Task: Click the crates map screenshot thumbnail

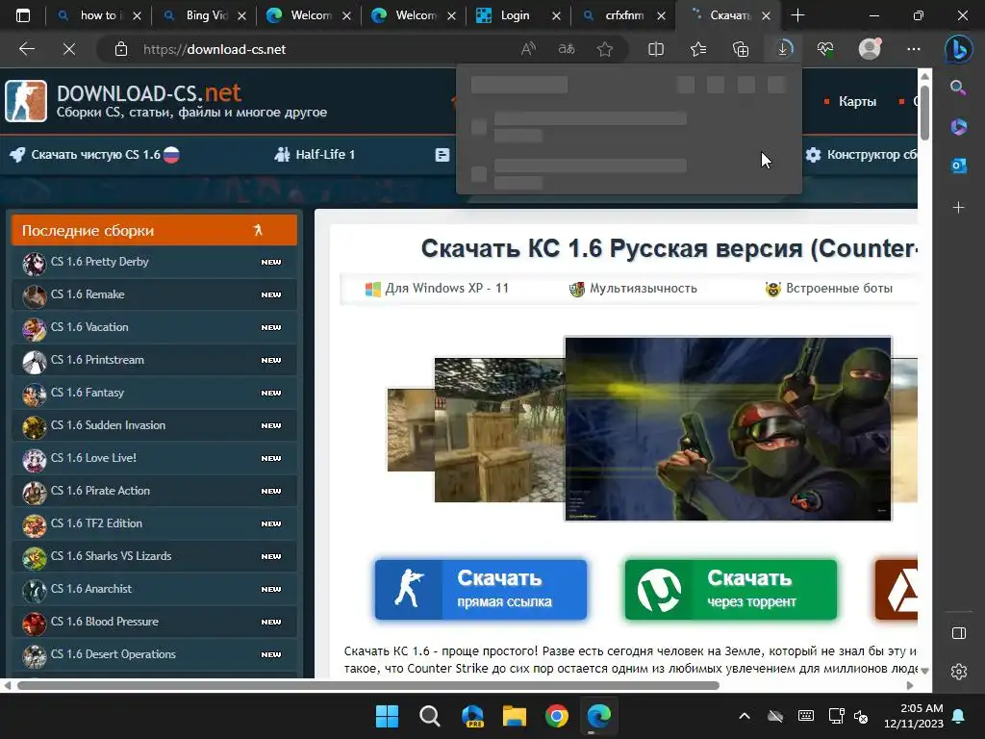Action: click(499, 430)
